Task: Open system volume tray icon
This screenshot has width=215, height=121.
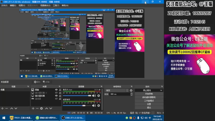Action: 146,118
